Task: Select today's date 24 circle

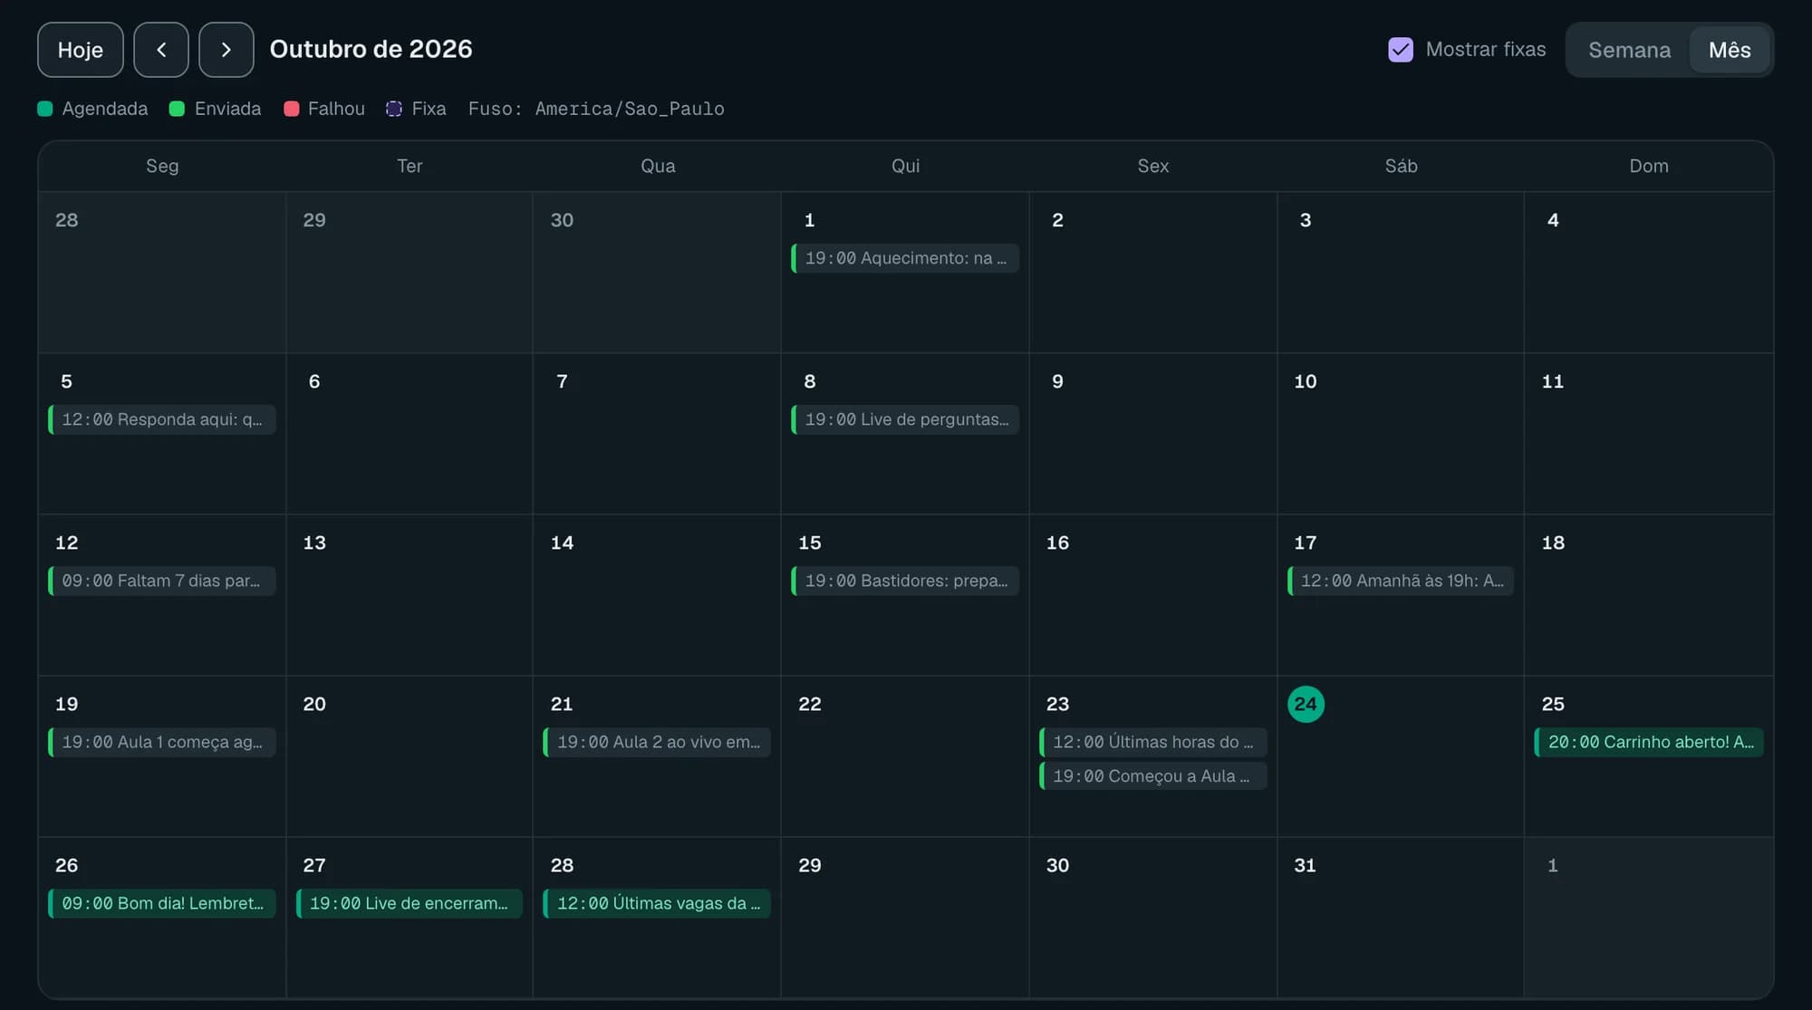Action: 1306,704
